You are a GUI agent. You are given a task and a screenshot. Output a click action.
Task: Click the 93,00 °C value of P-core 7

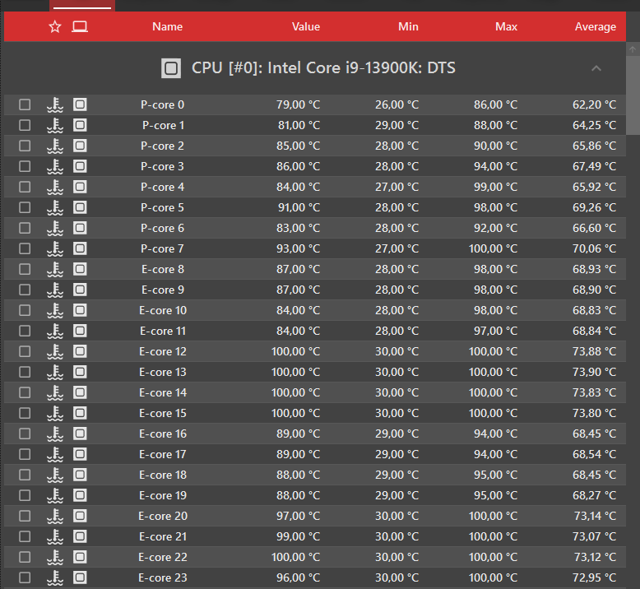(299, 248)
